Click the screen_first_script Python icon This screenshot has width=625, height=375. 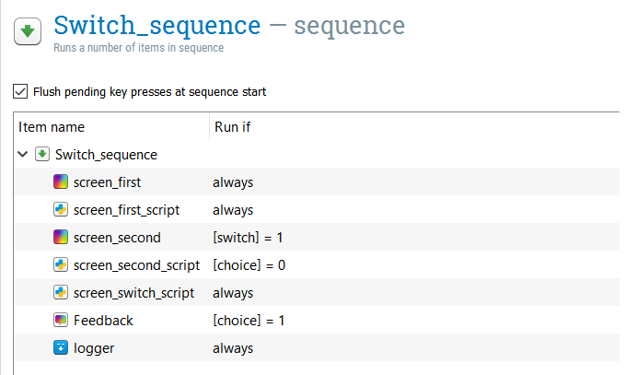61,209
